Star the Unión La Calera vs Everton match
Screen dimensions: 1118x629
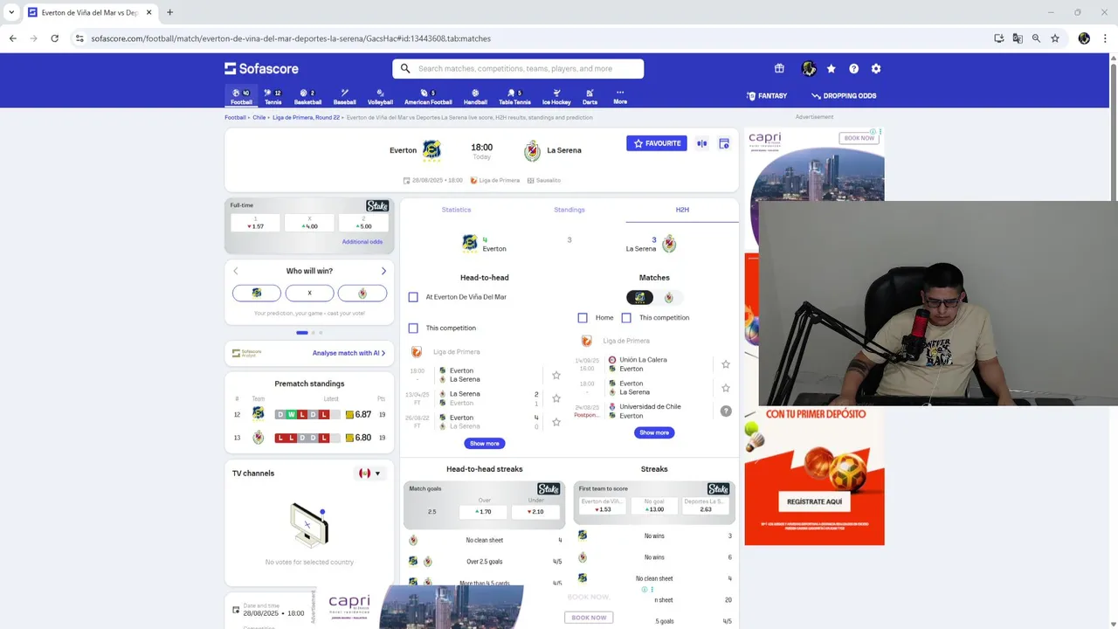pyautogui.click(x=725, y=364)
